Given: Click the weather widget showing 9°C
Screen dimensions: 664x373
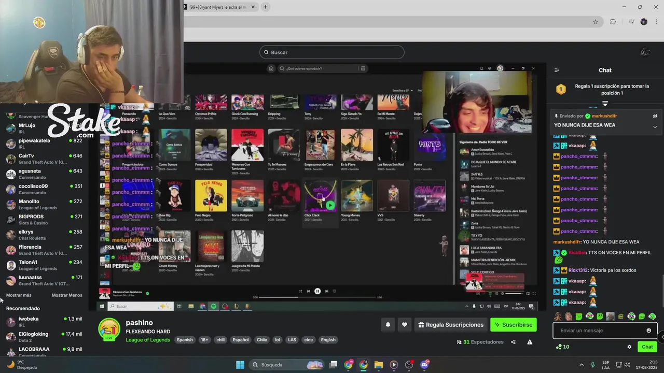Looking at the screenshot, I should tap(21, 365).
